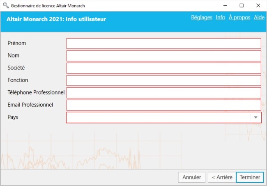Focus the Téléphone Professionnel field

tap(163, 93)
